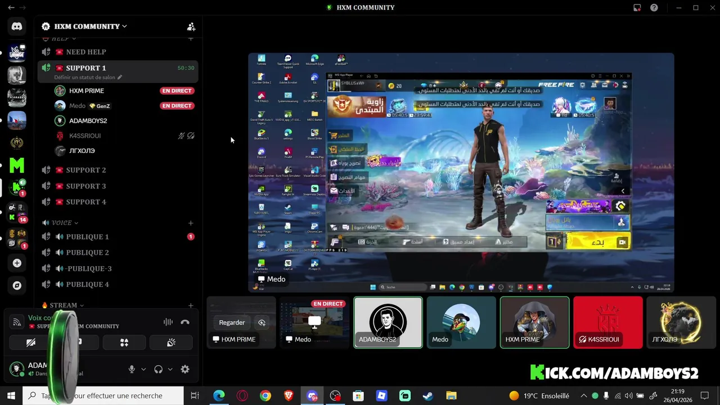Click the Add a Server plus icon
Screen dimensions: 720x405
(x=17, y=263)
